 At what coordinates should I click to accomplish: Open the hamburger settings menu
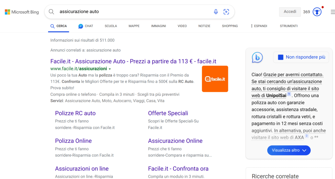(x=333, y=12)
